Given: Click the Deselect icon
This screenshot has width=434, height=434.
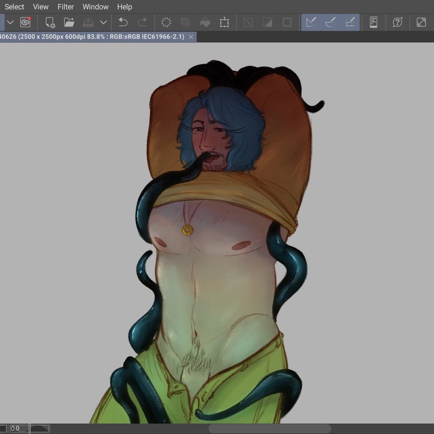Looking at the screenshot, I should coord(248,22).
